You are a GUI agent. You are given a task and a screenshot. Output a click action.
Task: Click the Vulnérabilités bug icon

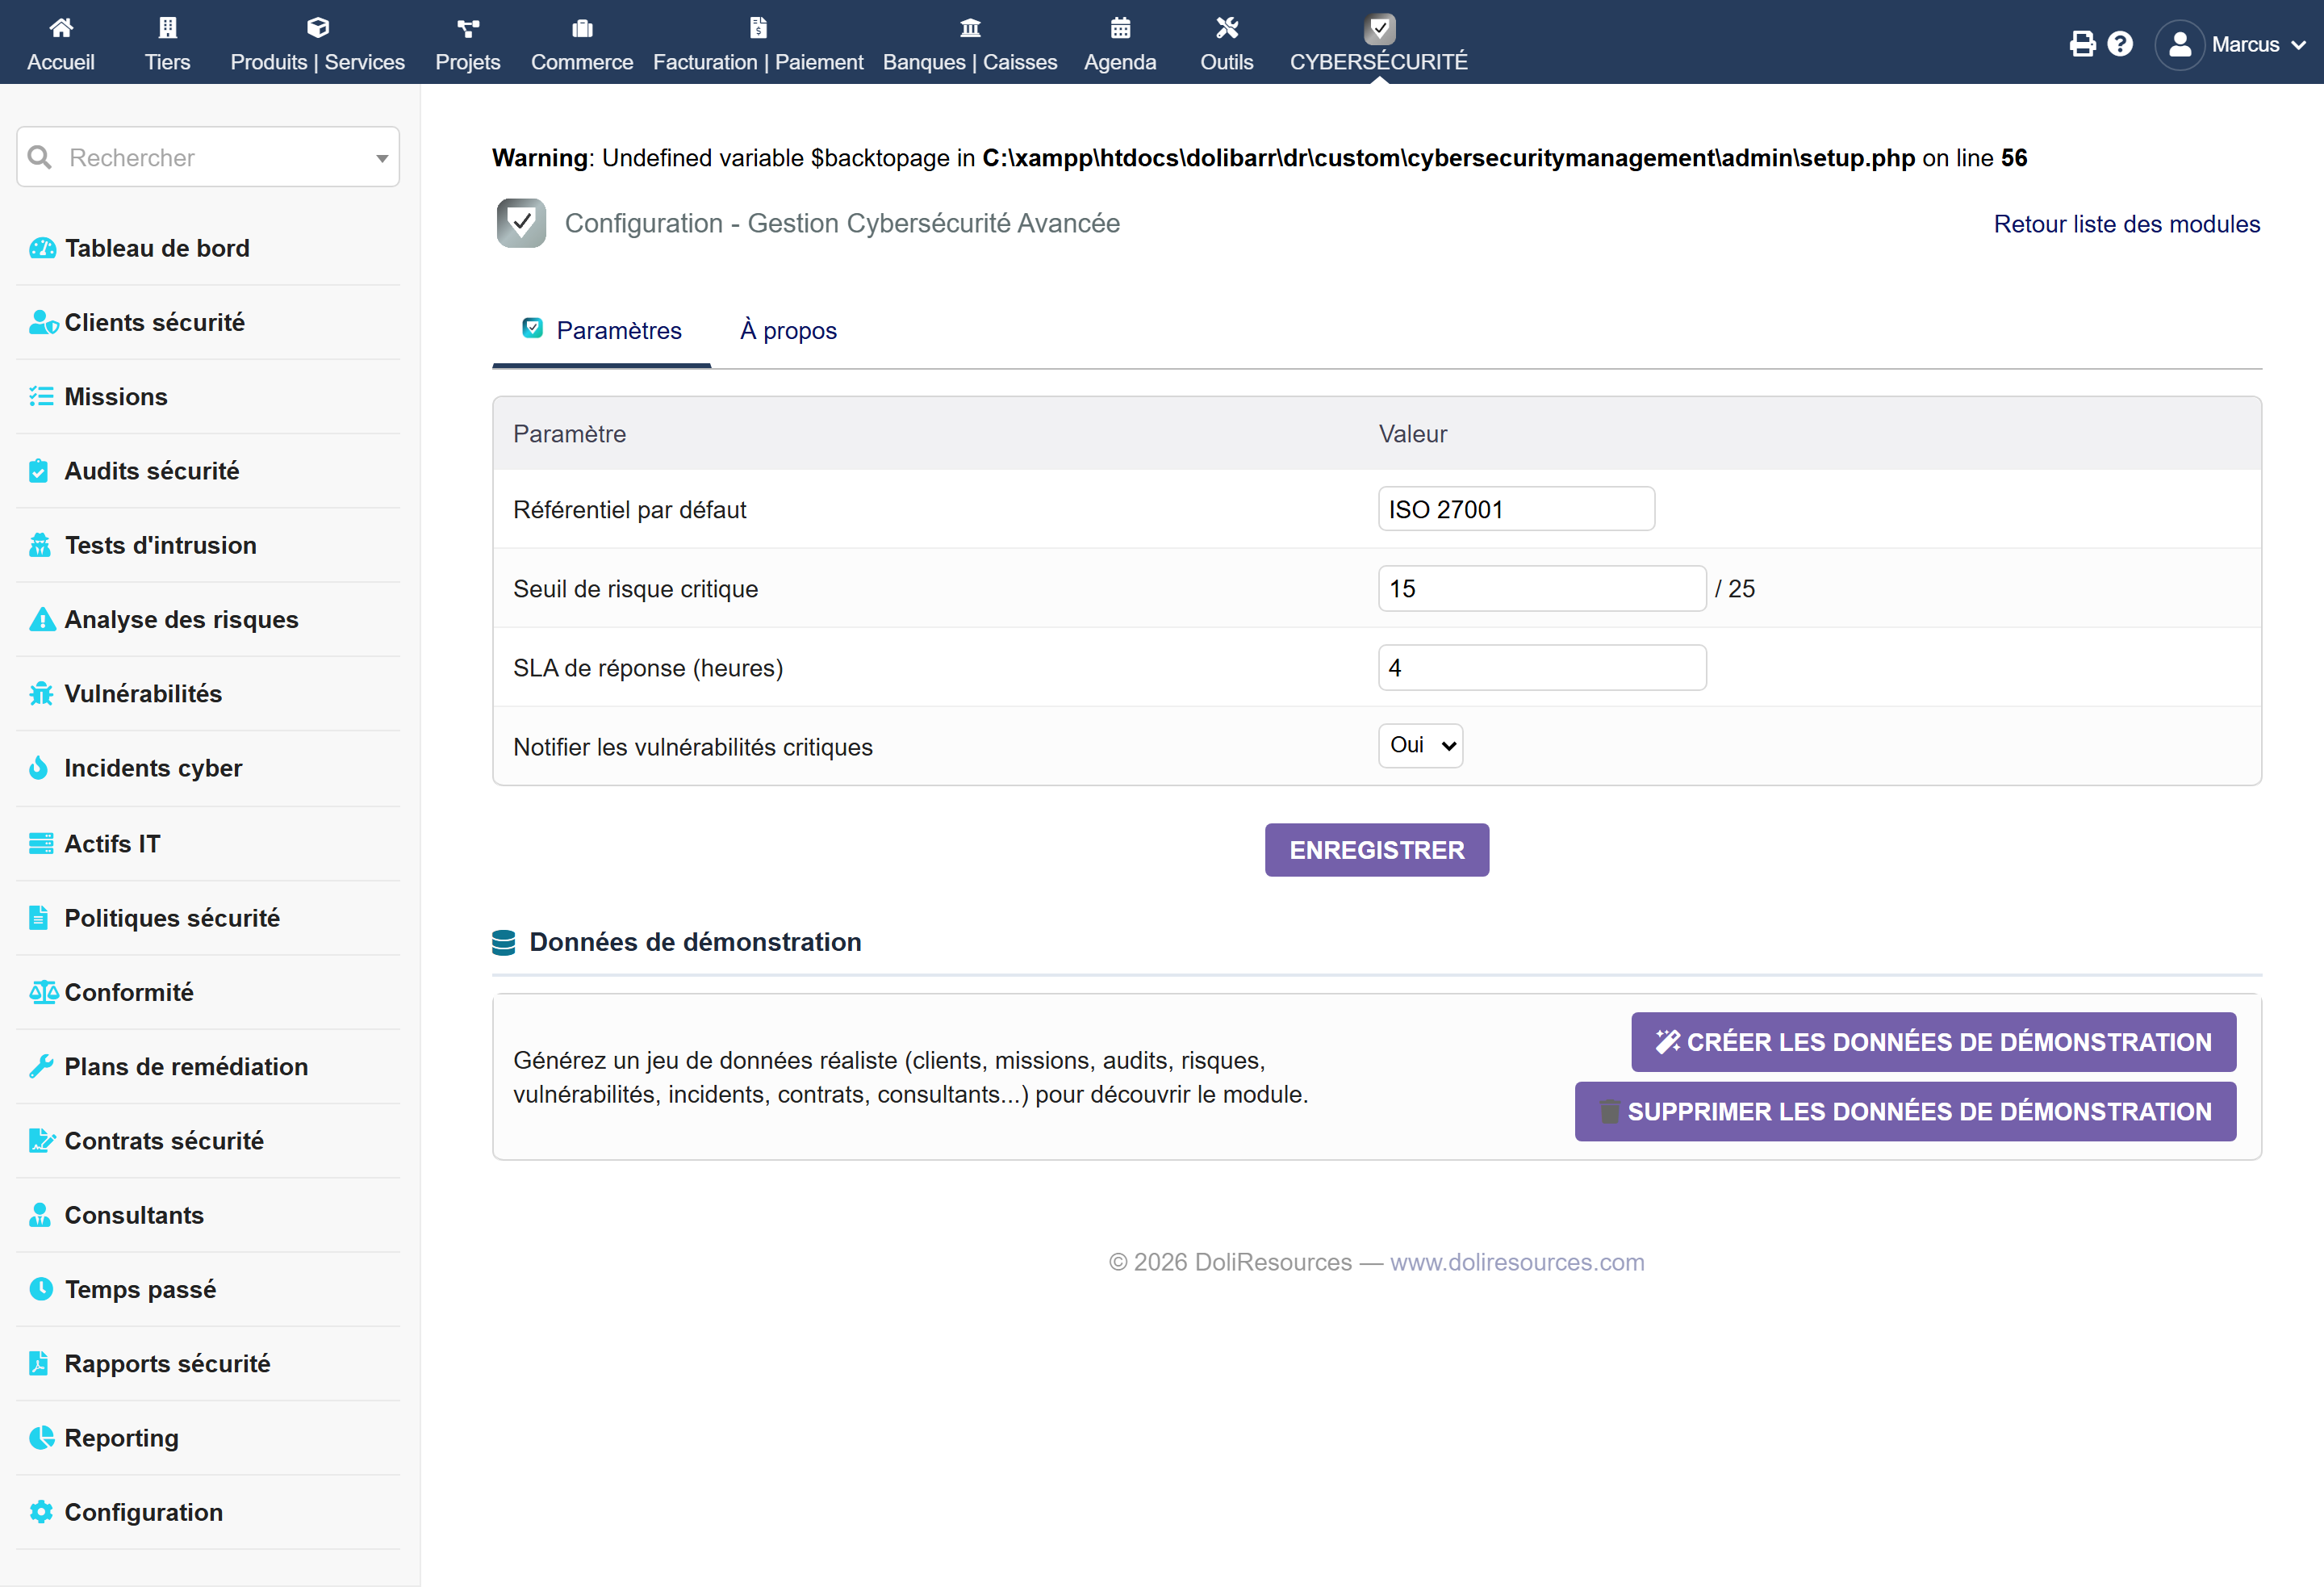tap(41, 693)
